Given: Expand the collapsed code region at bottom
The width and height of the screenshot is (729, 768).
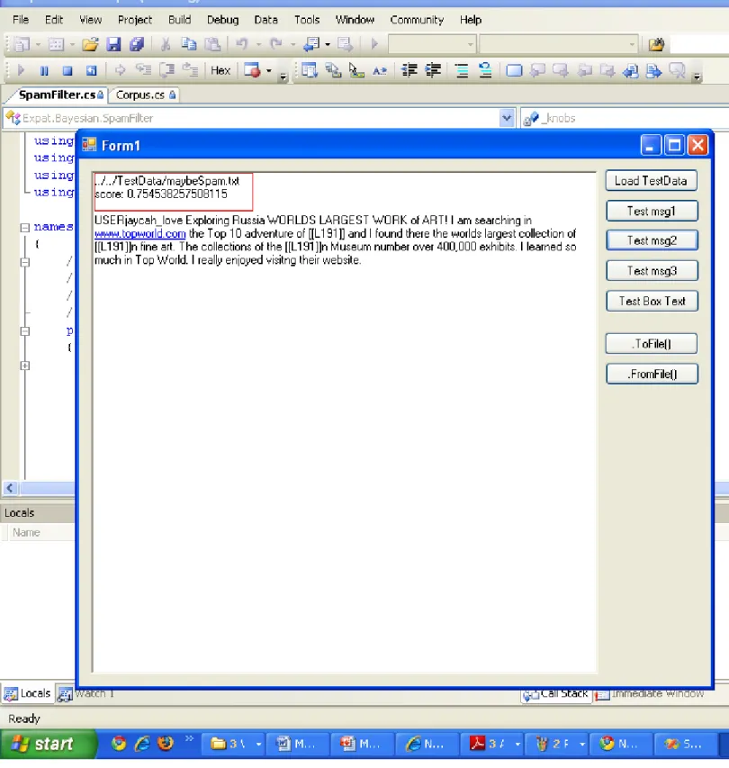Looking at the screenshot, I should (25, 366).
